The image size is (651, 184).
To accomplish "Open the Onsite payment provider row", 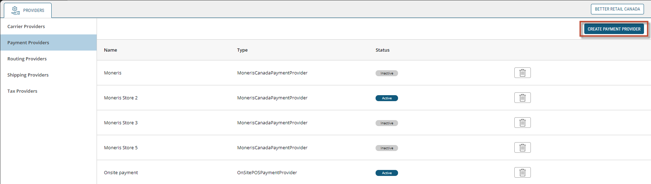I will point(121,172).
